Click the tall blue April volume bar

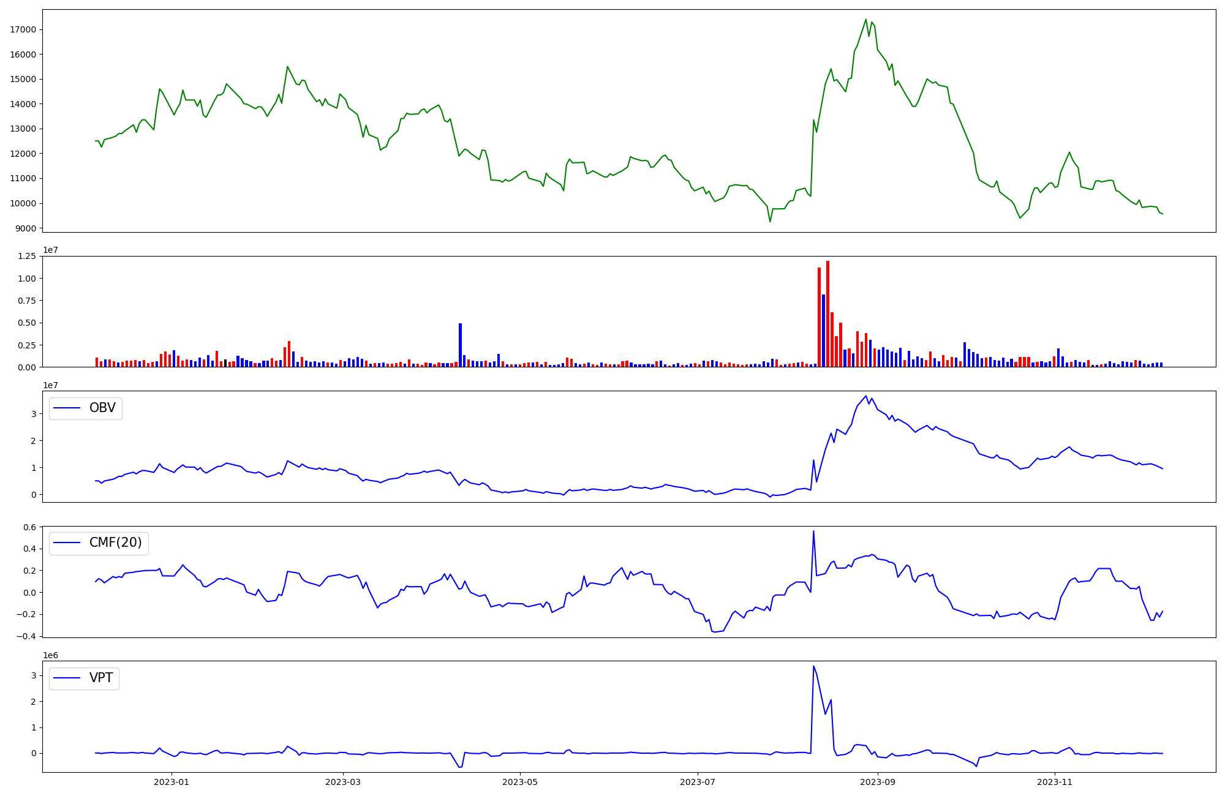click(460, 345)
